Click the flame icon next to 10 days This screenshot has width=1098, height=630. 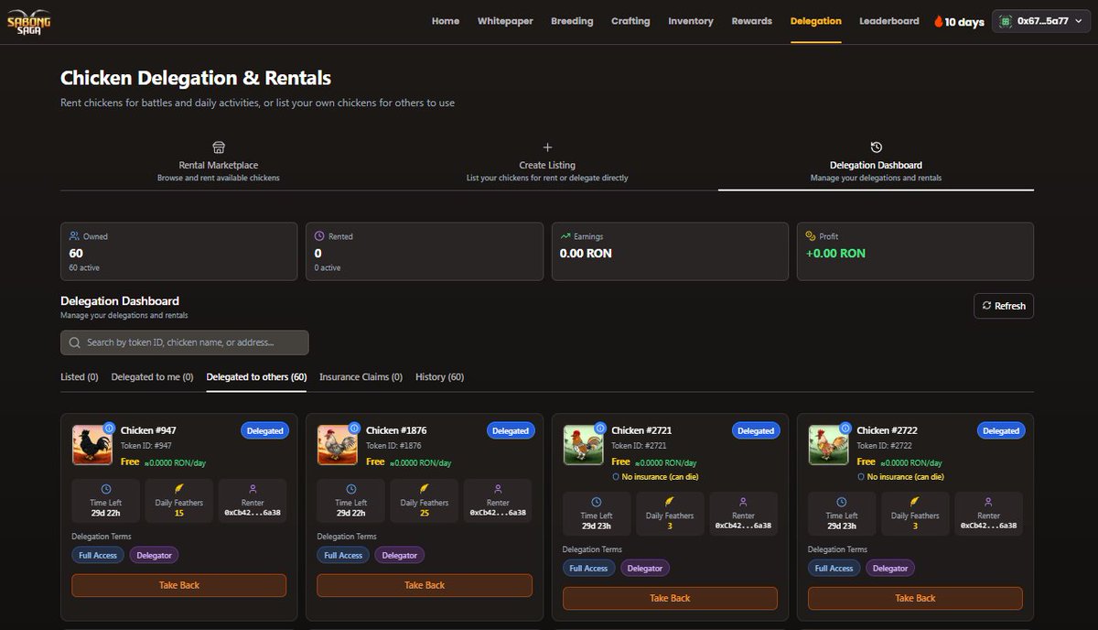point(938,21)
